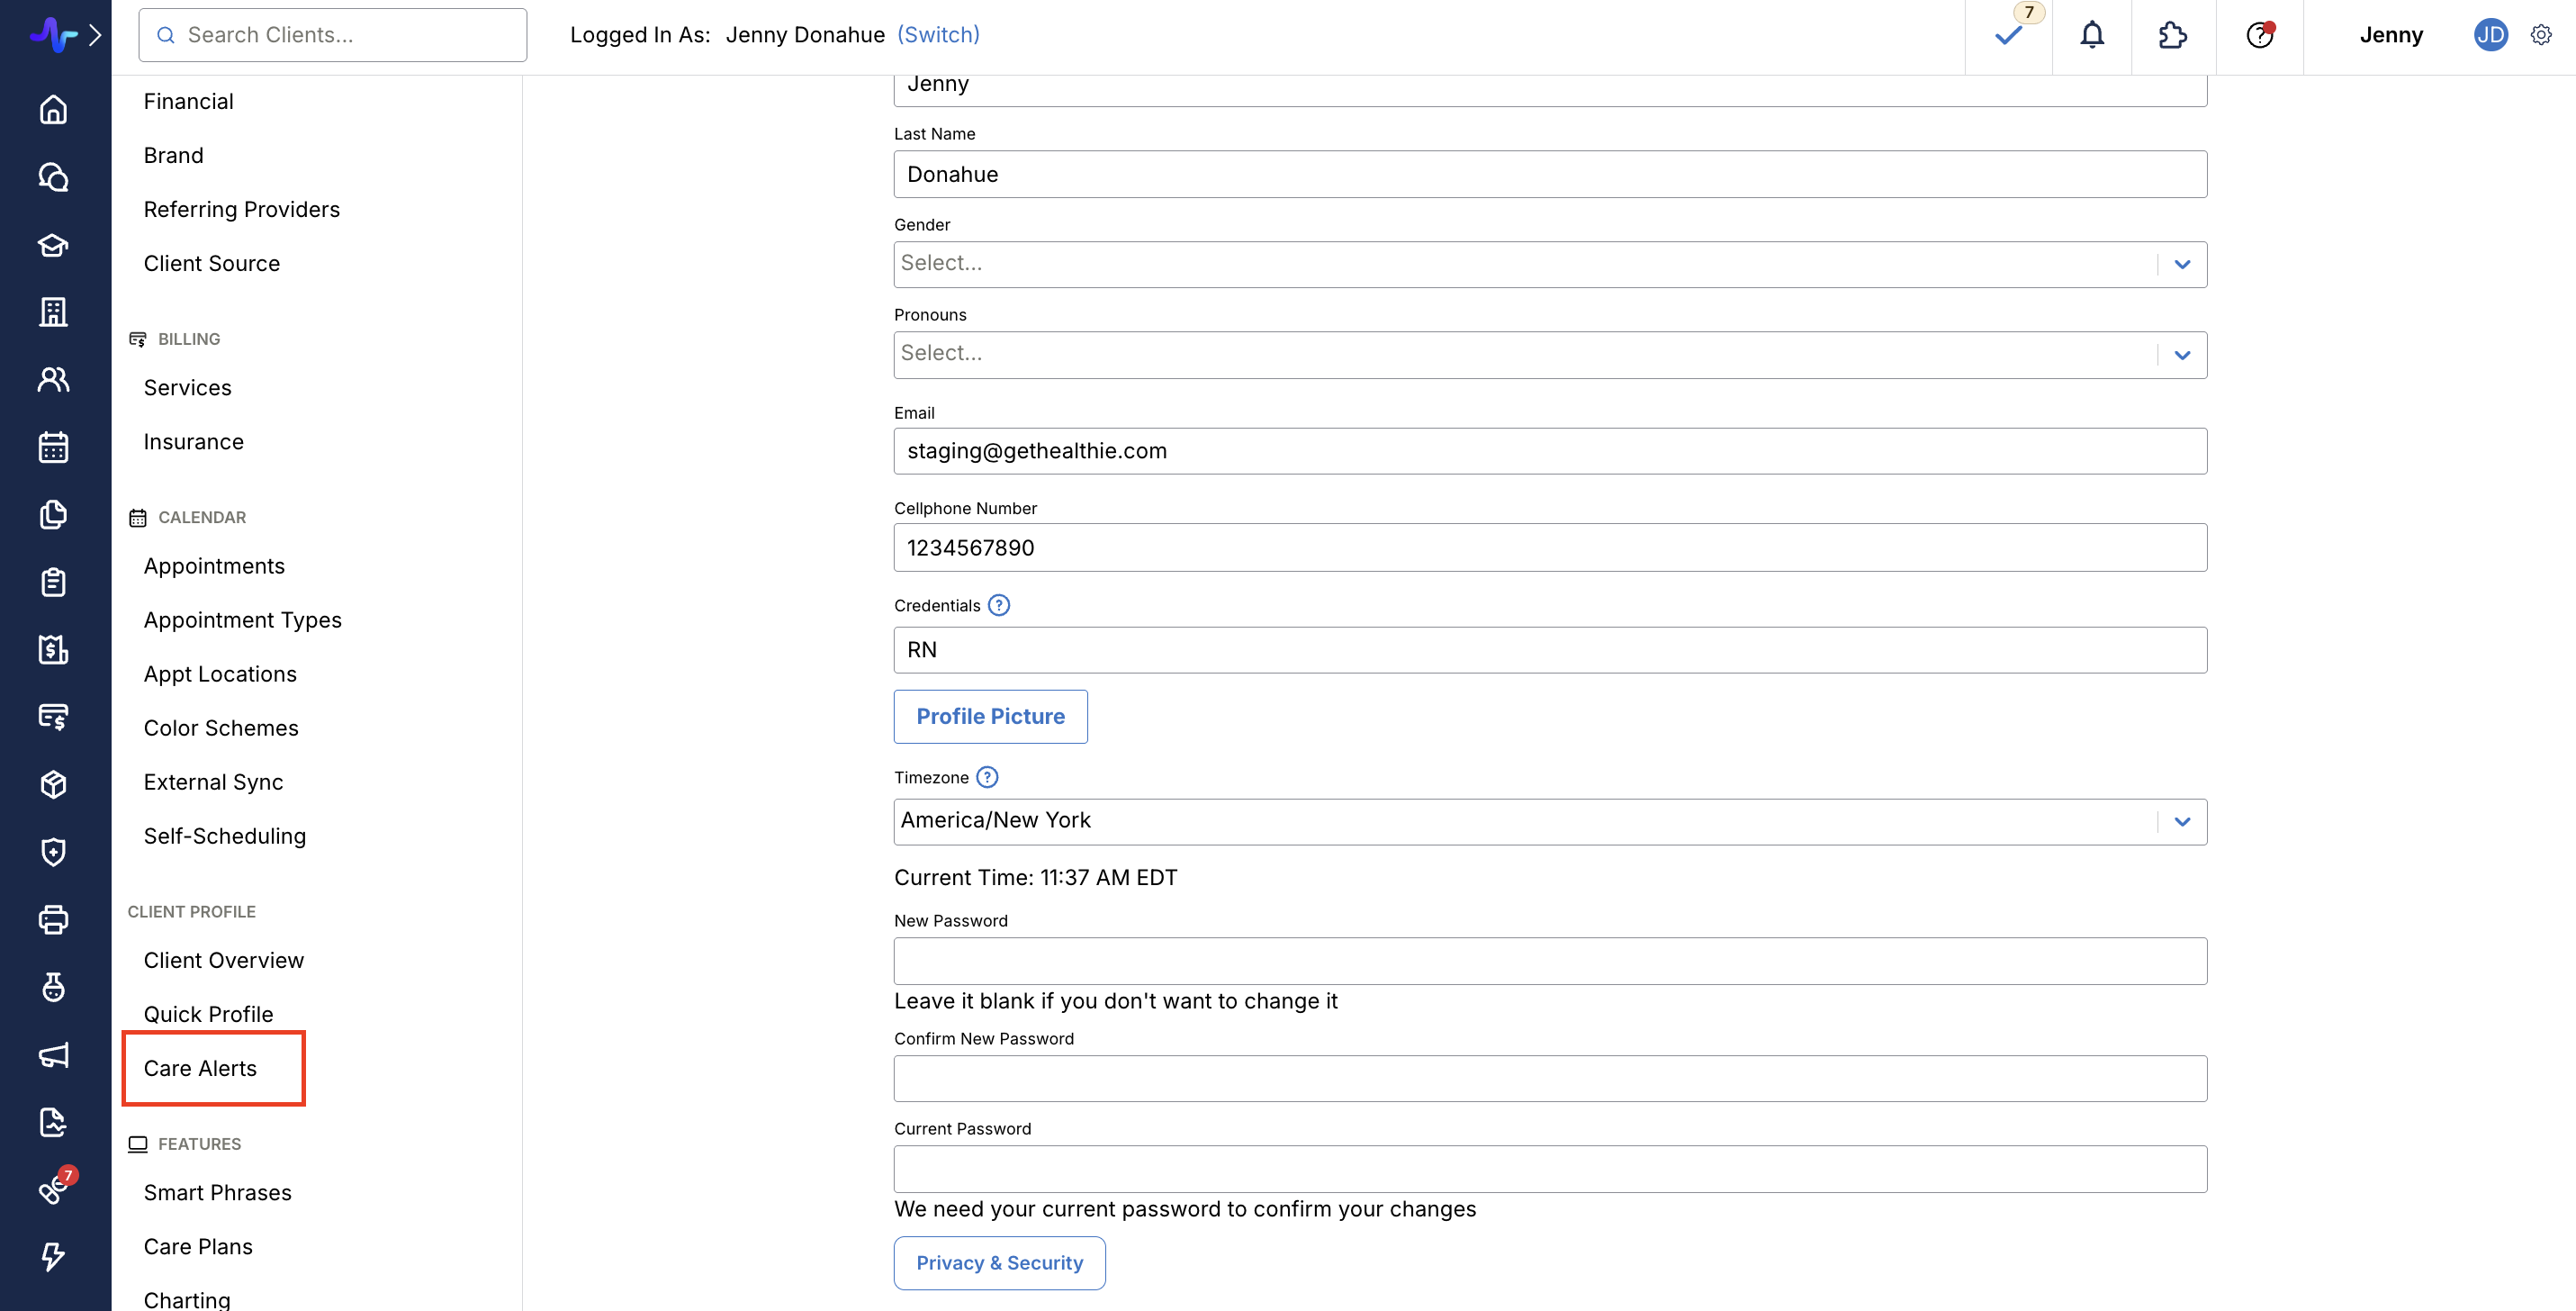Viewport: 2576px width, 1311px height.
Task: Click the Profile Picture button
Action: click(x=990, y=716)
